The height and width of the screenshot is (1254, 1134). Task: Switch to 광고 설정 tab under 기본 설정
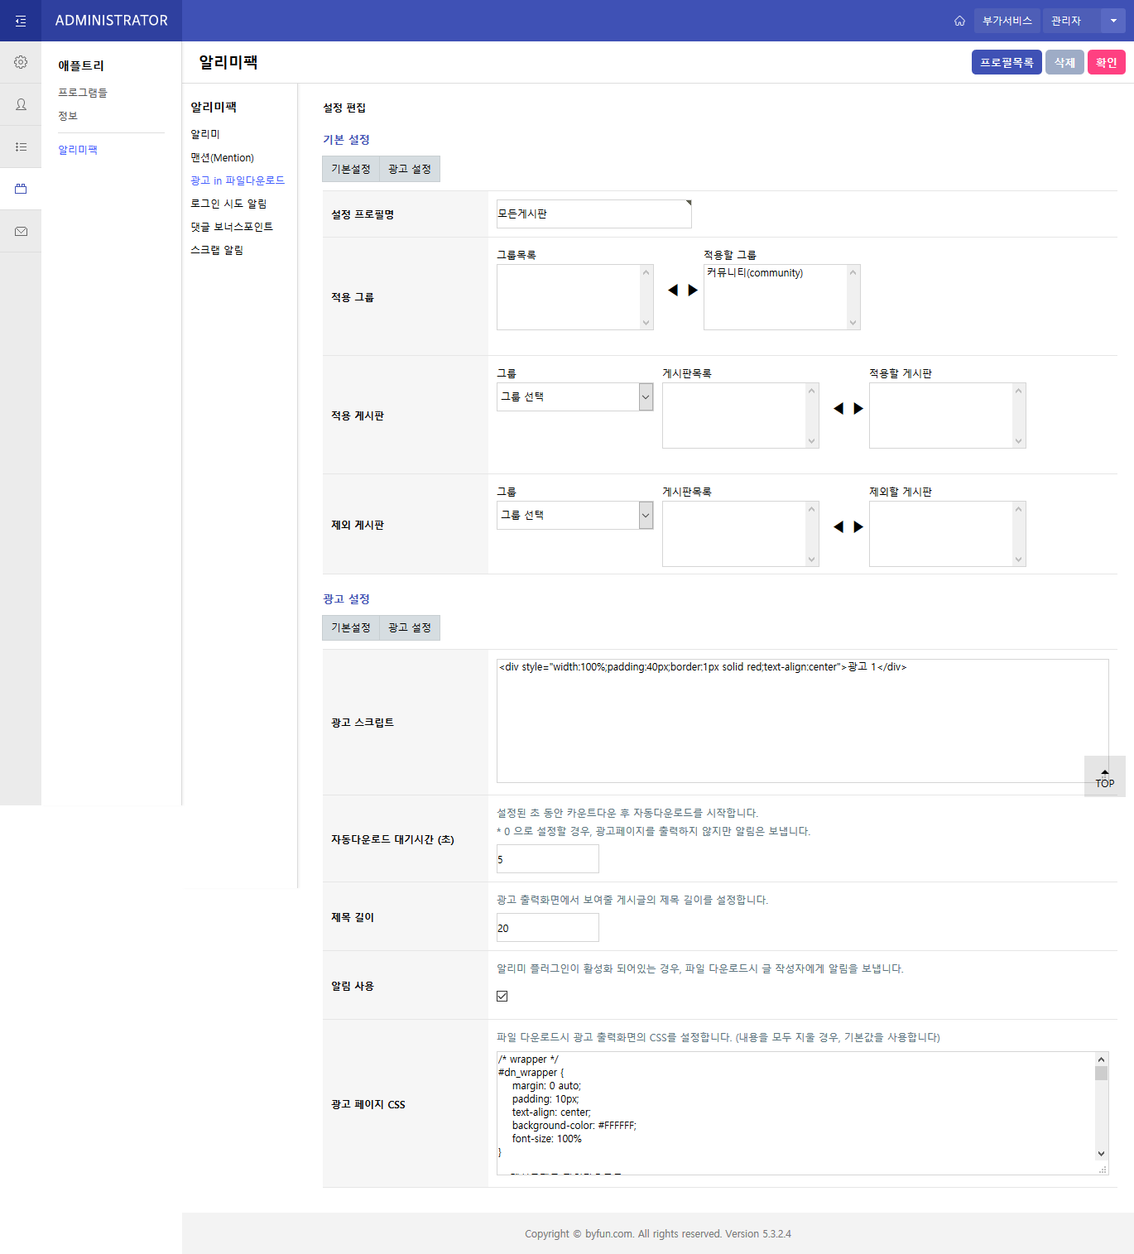[x=410, y=169]
